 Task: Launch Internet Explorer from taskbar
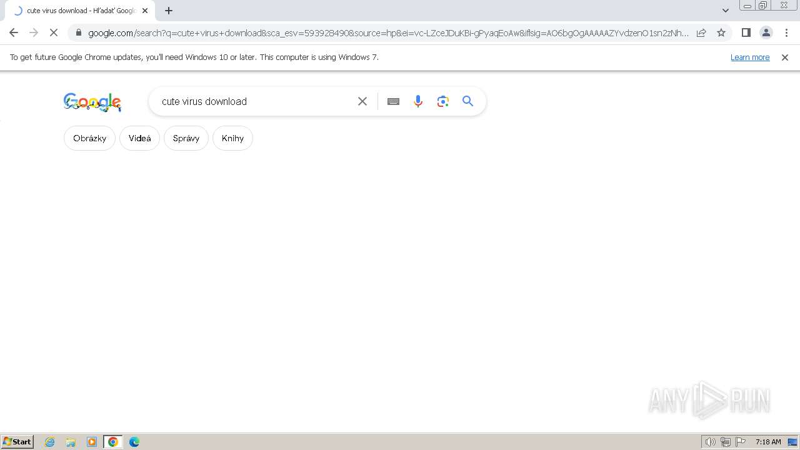[x=50, y=442]
